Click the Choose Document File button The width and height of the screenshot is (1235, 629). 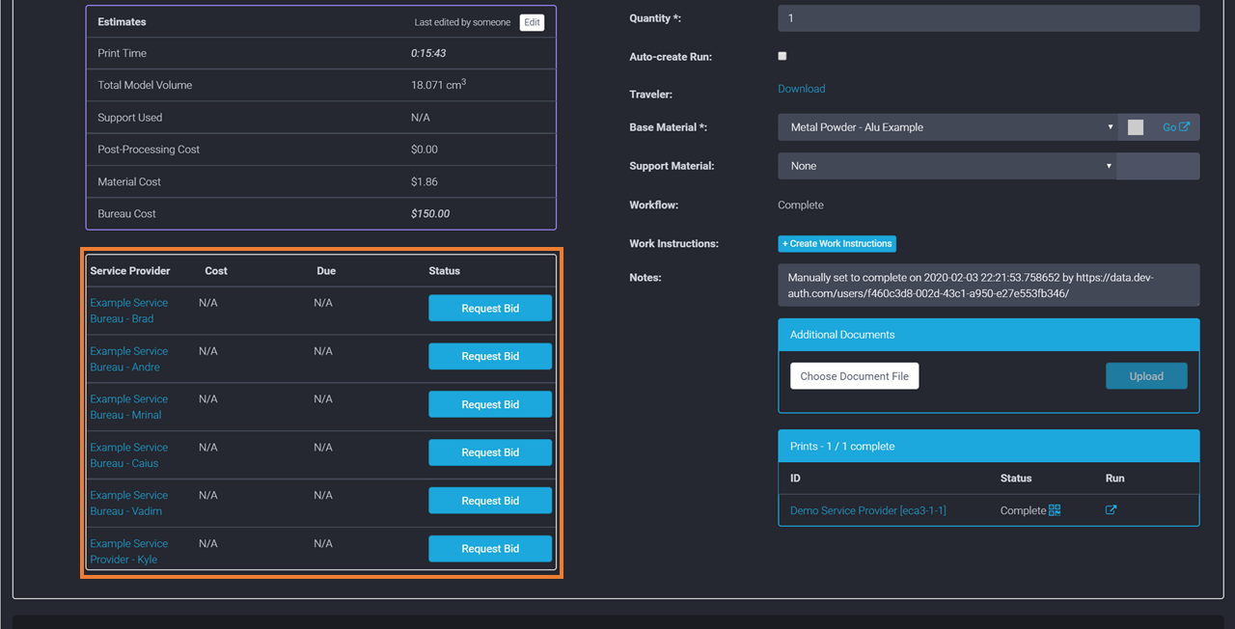854,376
